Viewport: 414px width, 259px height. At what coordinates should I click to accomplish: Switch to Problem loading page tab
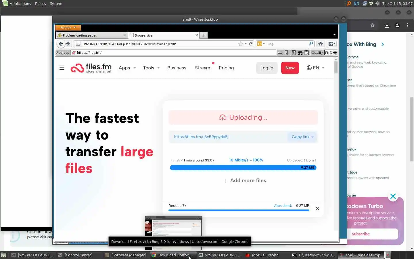coord(92,35)
